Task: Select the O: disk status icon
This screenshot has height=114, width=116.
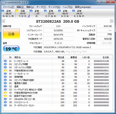Action: coord(31,11)
